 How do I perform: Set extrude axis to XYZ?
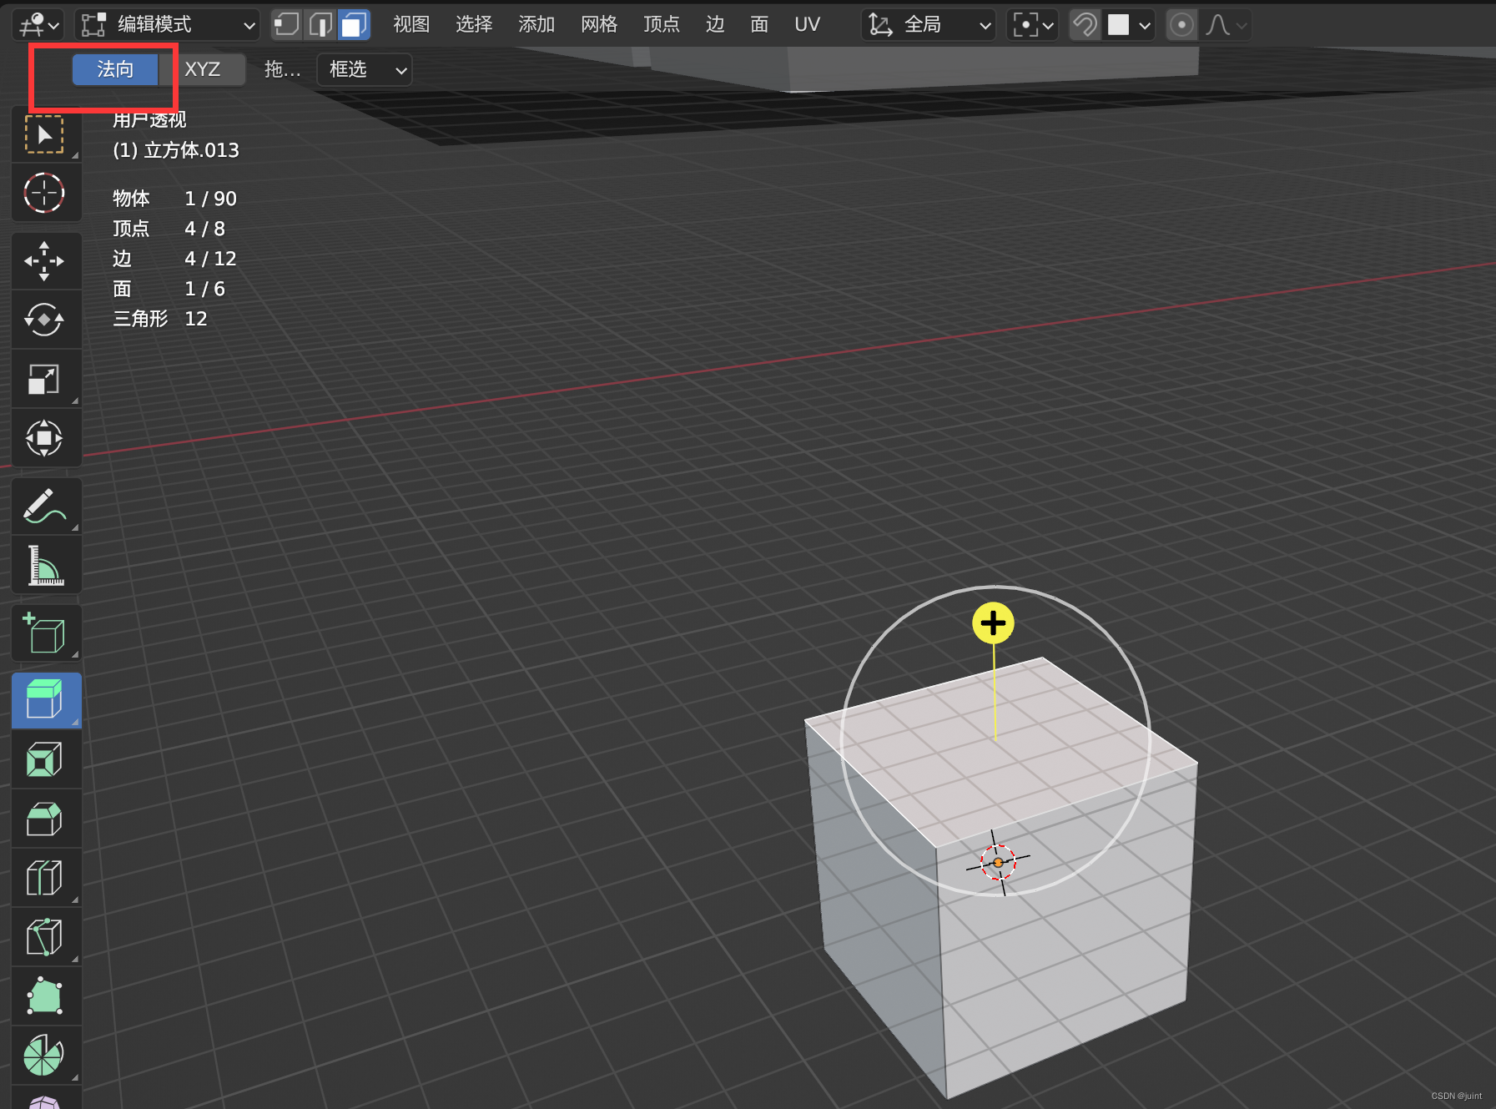(203, 69)
